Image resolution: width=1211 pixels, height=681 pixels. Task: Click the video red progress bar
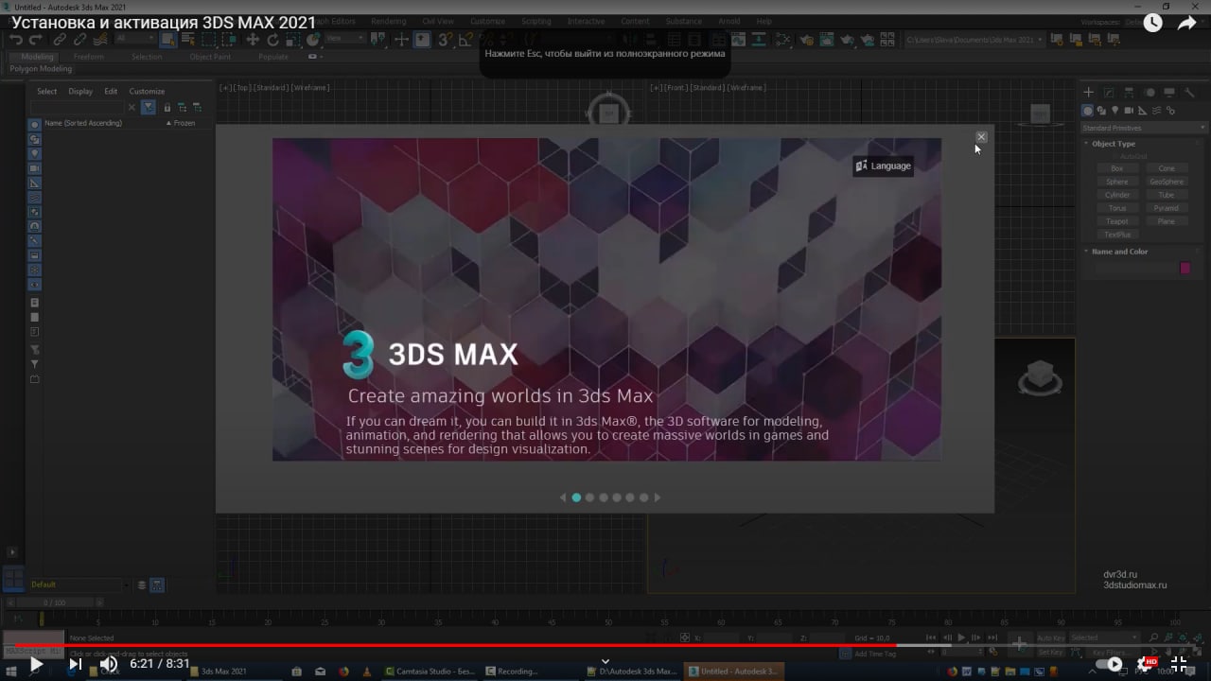[454, 646]
